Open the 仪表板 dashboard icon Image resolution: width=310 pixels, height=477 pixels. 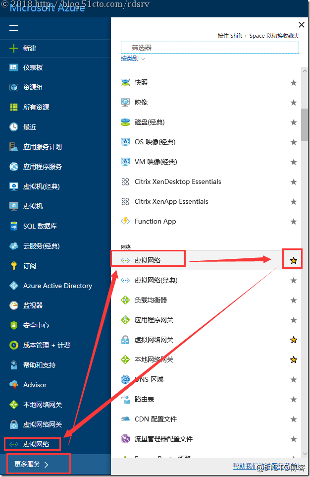pos(14,67)
